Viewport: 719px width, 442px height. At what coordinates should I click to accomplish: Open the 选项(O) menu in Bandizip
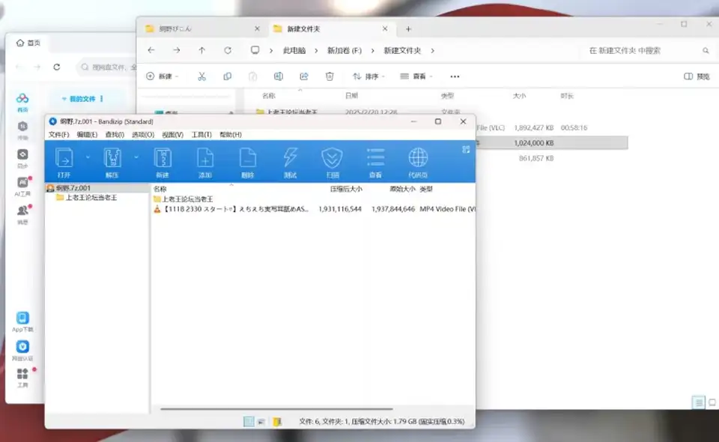point(143,134)
